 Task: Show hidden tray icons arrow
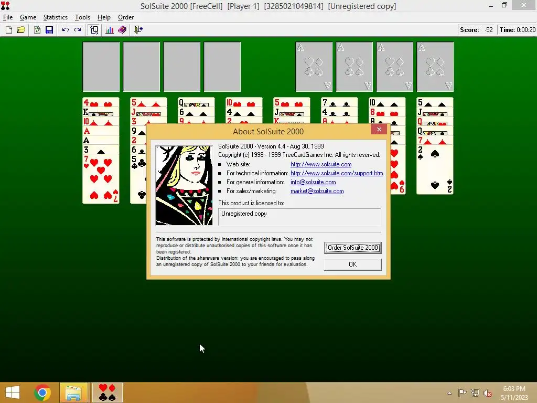pos(449,393)
